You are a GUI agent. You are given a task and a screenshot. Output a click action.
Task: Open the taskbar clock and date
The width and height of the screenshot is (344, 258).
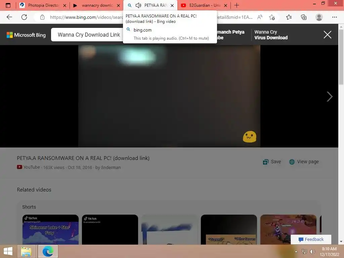tap(329, 252)
